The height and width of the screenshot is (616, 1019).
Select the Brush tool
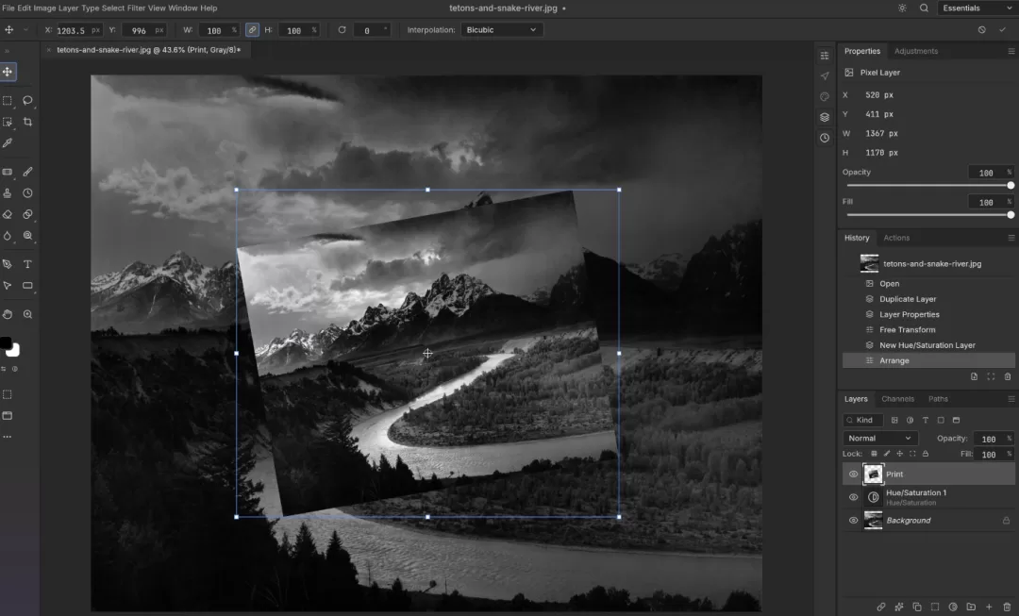tap(27, 173)
